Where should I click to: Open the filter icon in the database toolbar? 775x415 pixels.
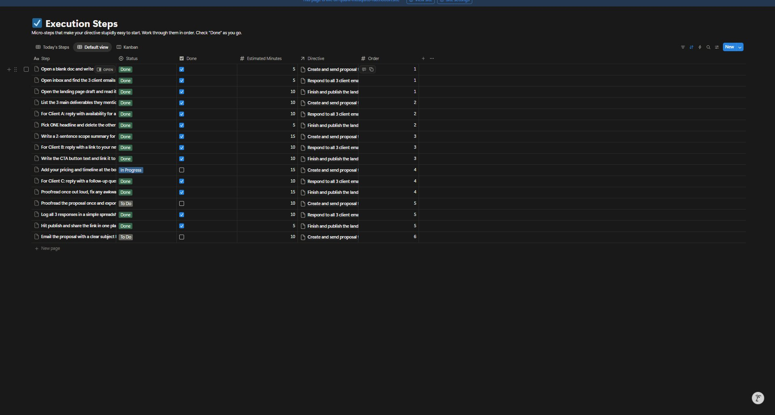(x=683, y=47)
